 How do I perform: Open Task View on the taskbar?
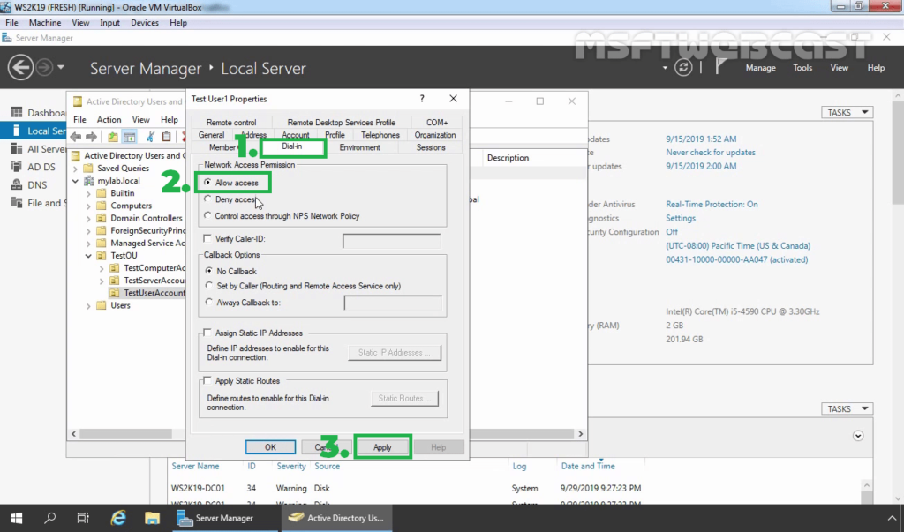click(x=83, y=518)
